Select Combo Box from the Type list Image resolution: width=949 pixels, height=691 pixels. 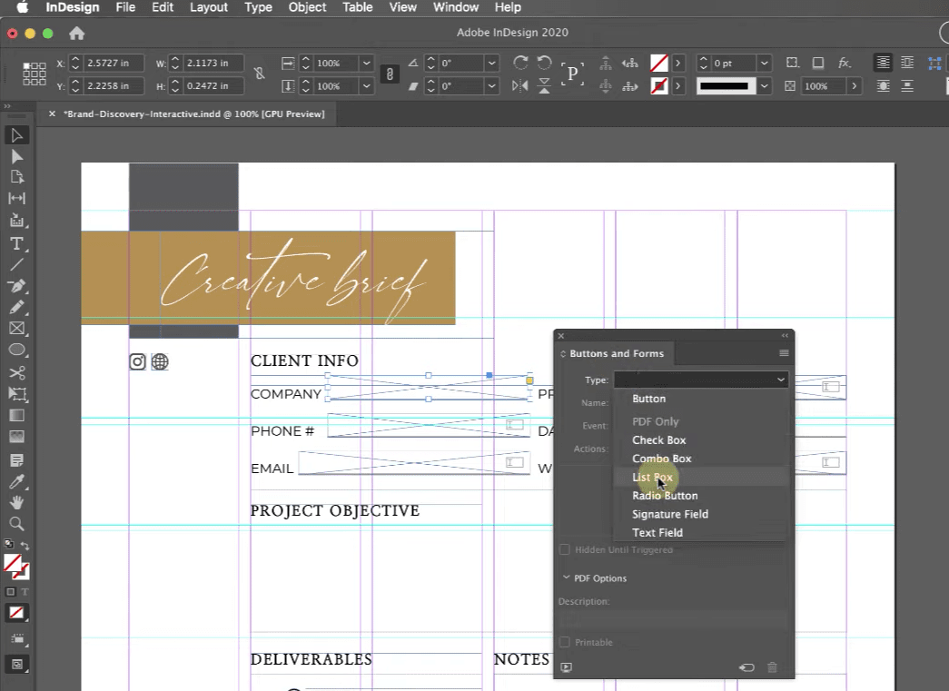pos(662,459)
